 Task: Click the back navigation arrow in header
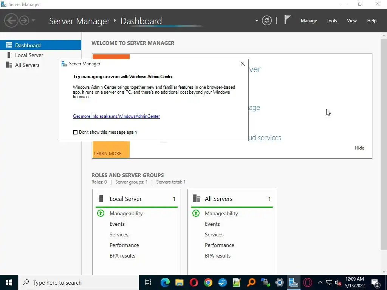pyautogui.click(x=11, y=20)
